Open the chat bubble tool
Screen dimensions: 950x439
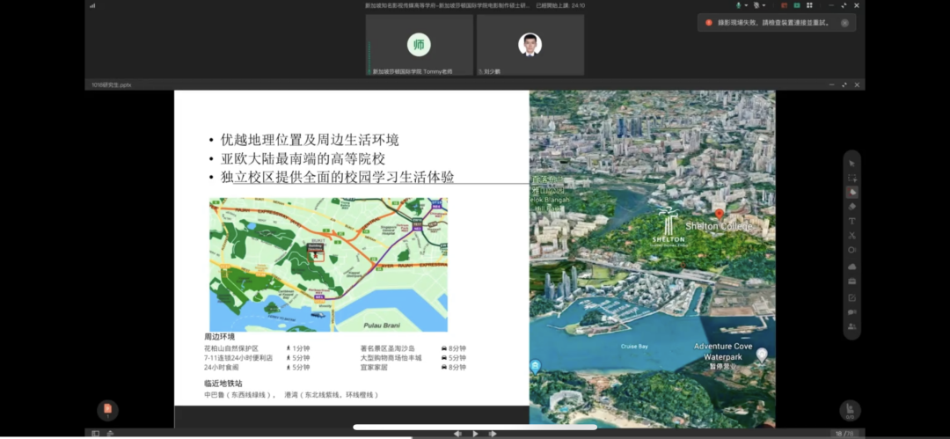click(851, 311)
